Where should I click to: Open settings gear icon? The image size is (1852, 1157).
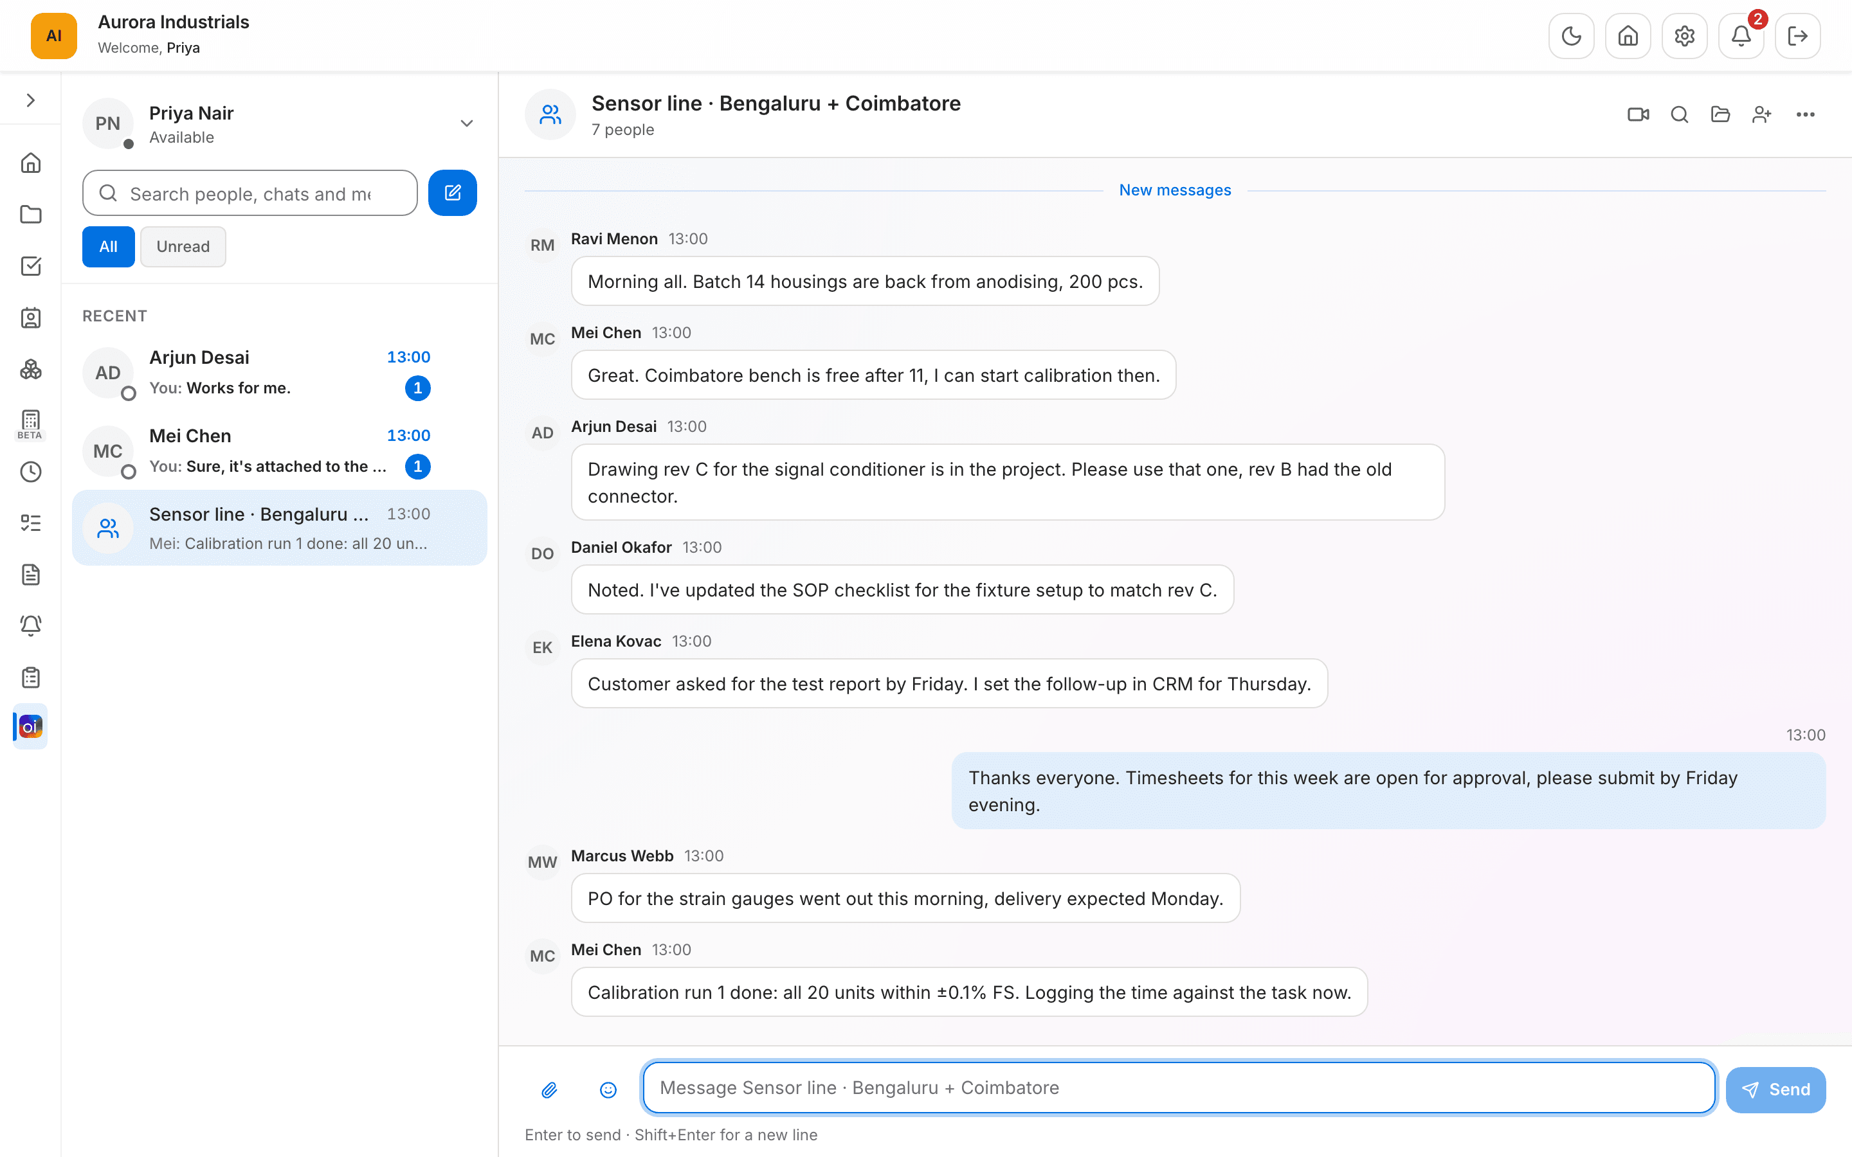1684,36
